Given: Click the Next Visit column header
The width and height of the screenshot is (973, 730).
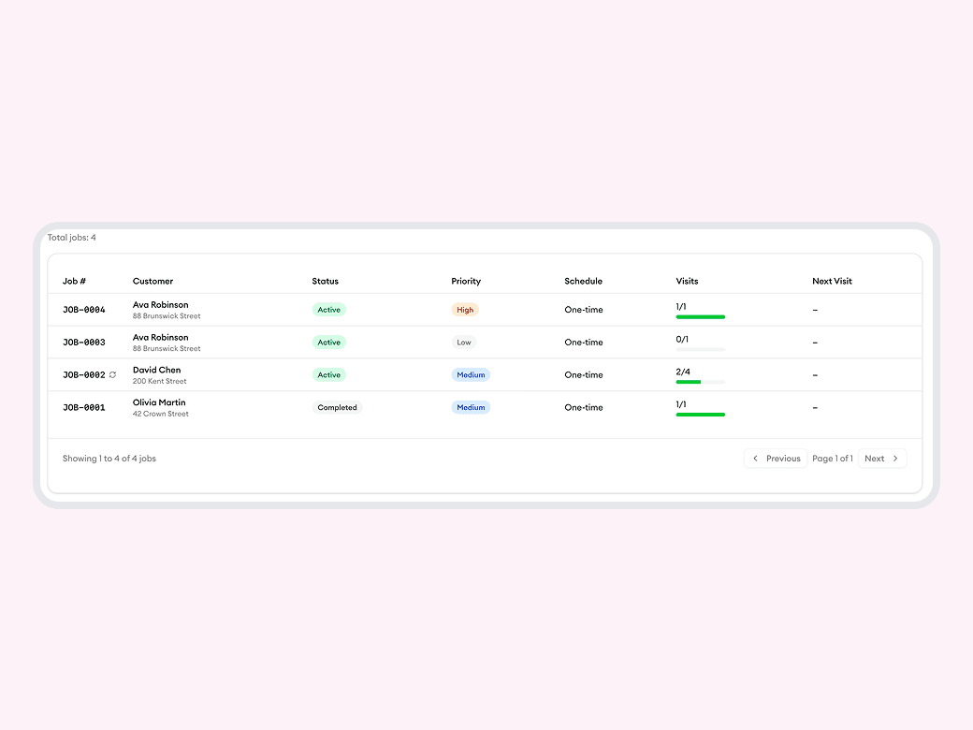Looking at the screenshot, I should [x=832, y=281].
